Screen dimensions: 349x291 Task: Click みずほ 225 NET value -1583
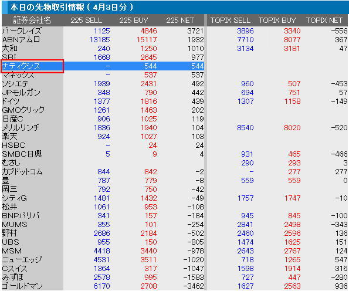[x=194, y=278]
